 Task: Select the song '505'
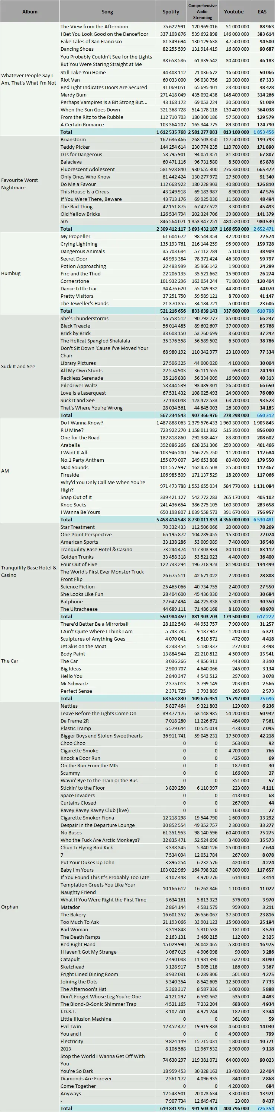(x=64, y=221)
